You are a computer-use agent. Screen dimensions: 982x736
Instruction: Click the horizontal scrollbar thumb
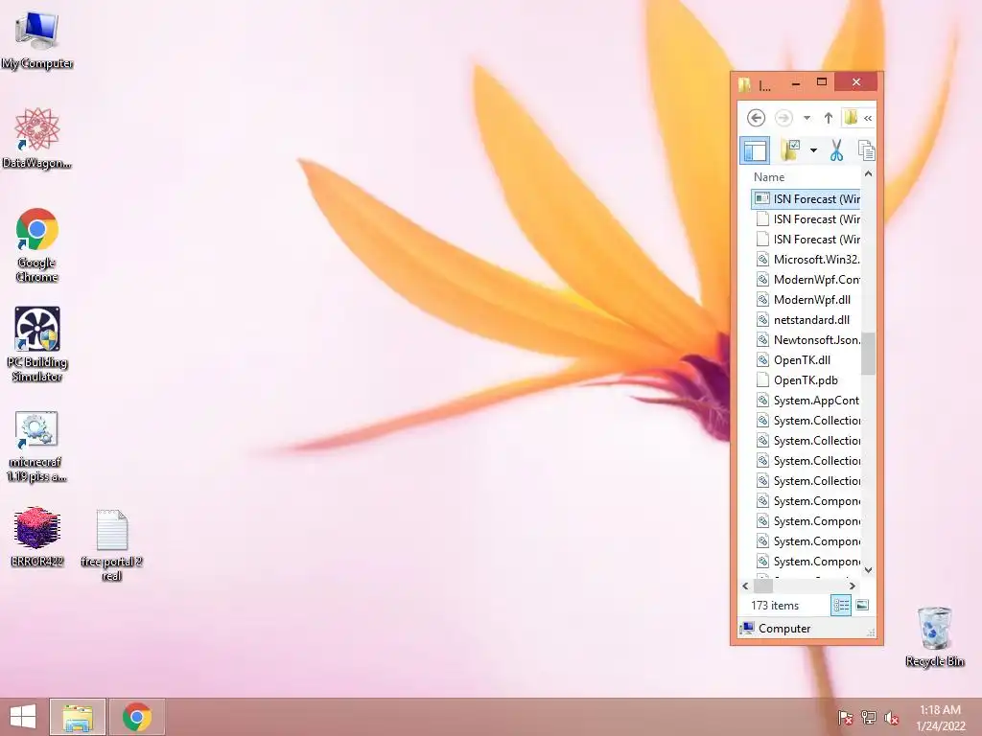pos(762,586)
